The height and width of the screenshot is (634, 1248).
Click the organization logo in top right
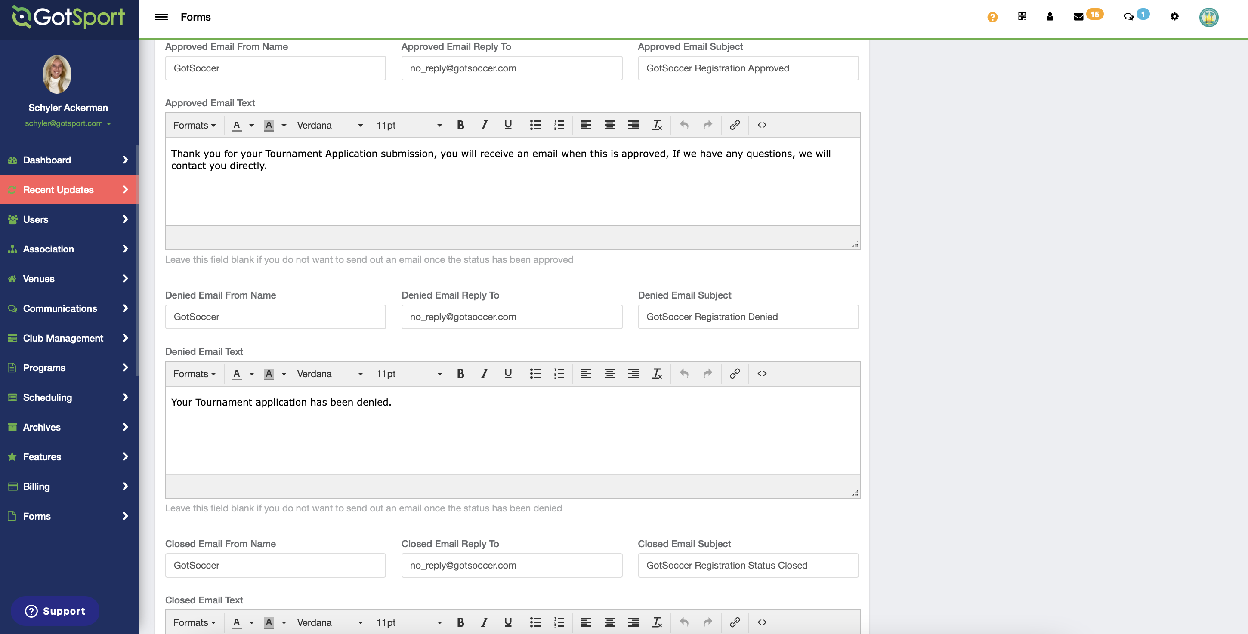pos(1209,18)
